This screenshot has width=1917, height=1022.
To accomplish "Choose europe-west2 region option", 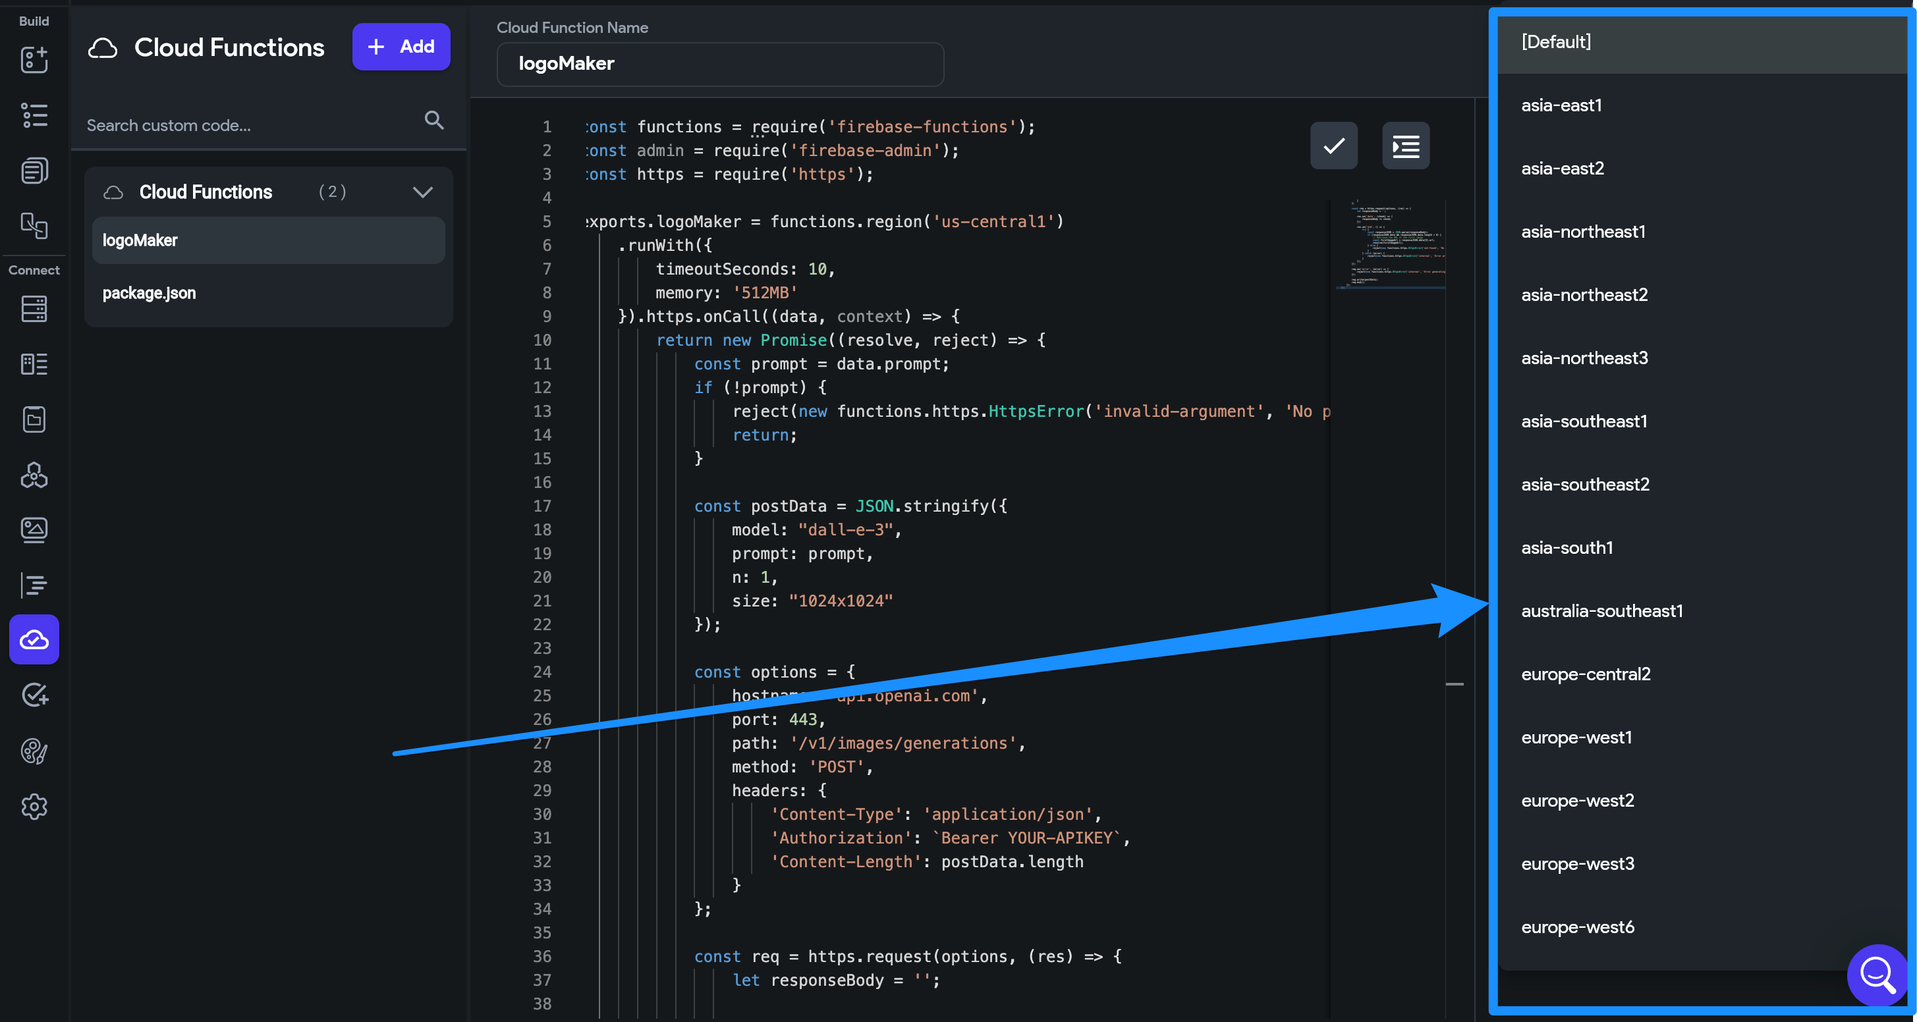I will point(1703,801).
